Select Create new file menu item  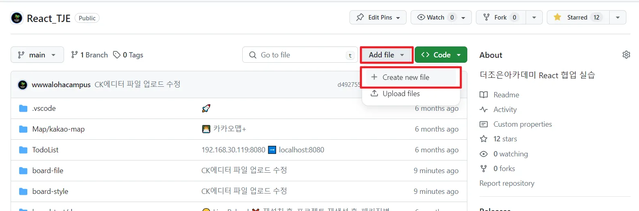411,77
